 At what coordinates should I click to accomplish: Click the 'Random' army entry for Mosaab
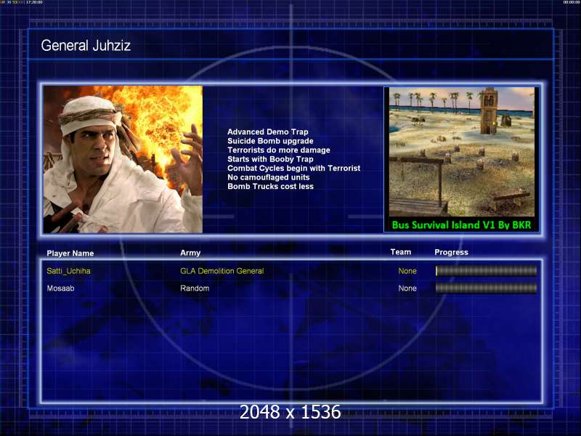[x=195, y=288]
